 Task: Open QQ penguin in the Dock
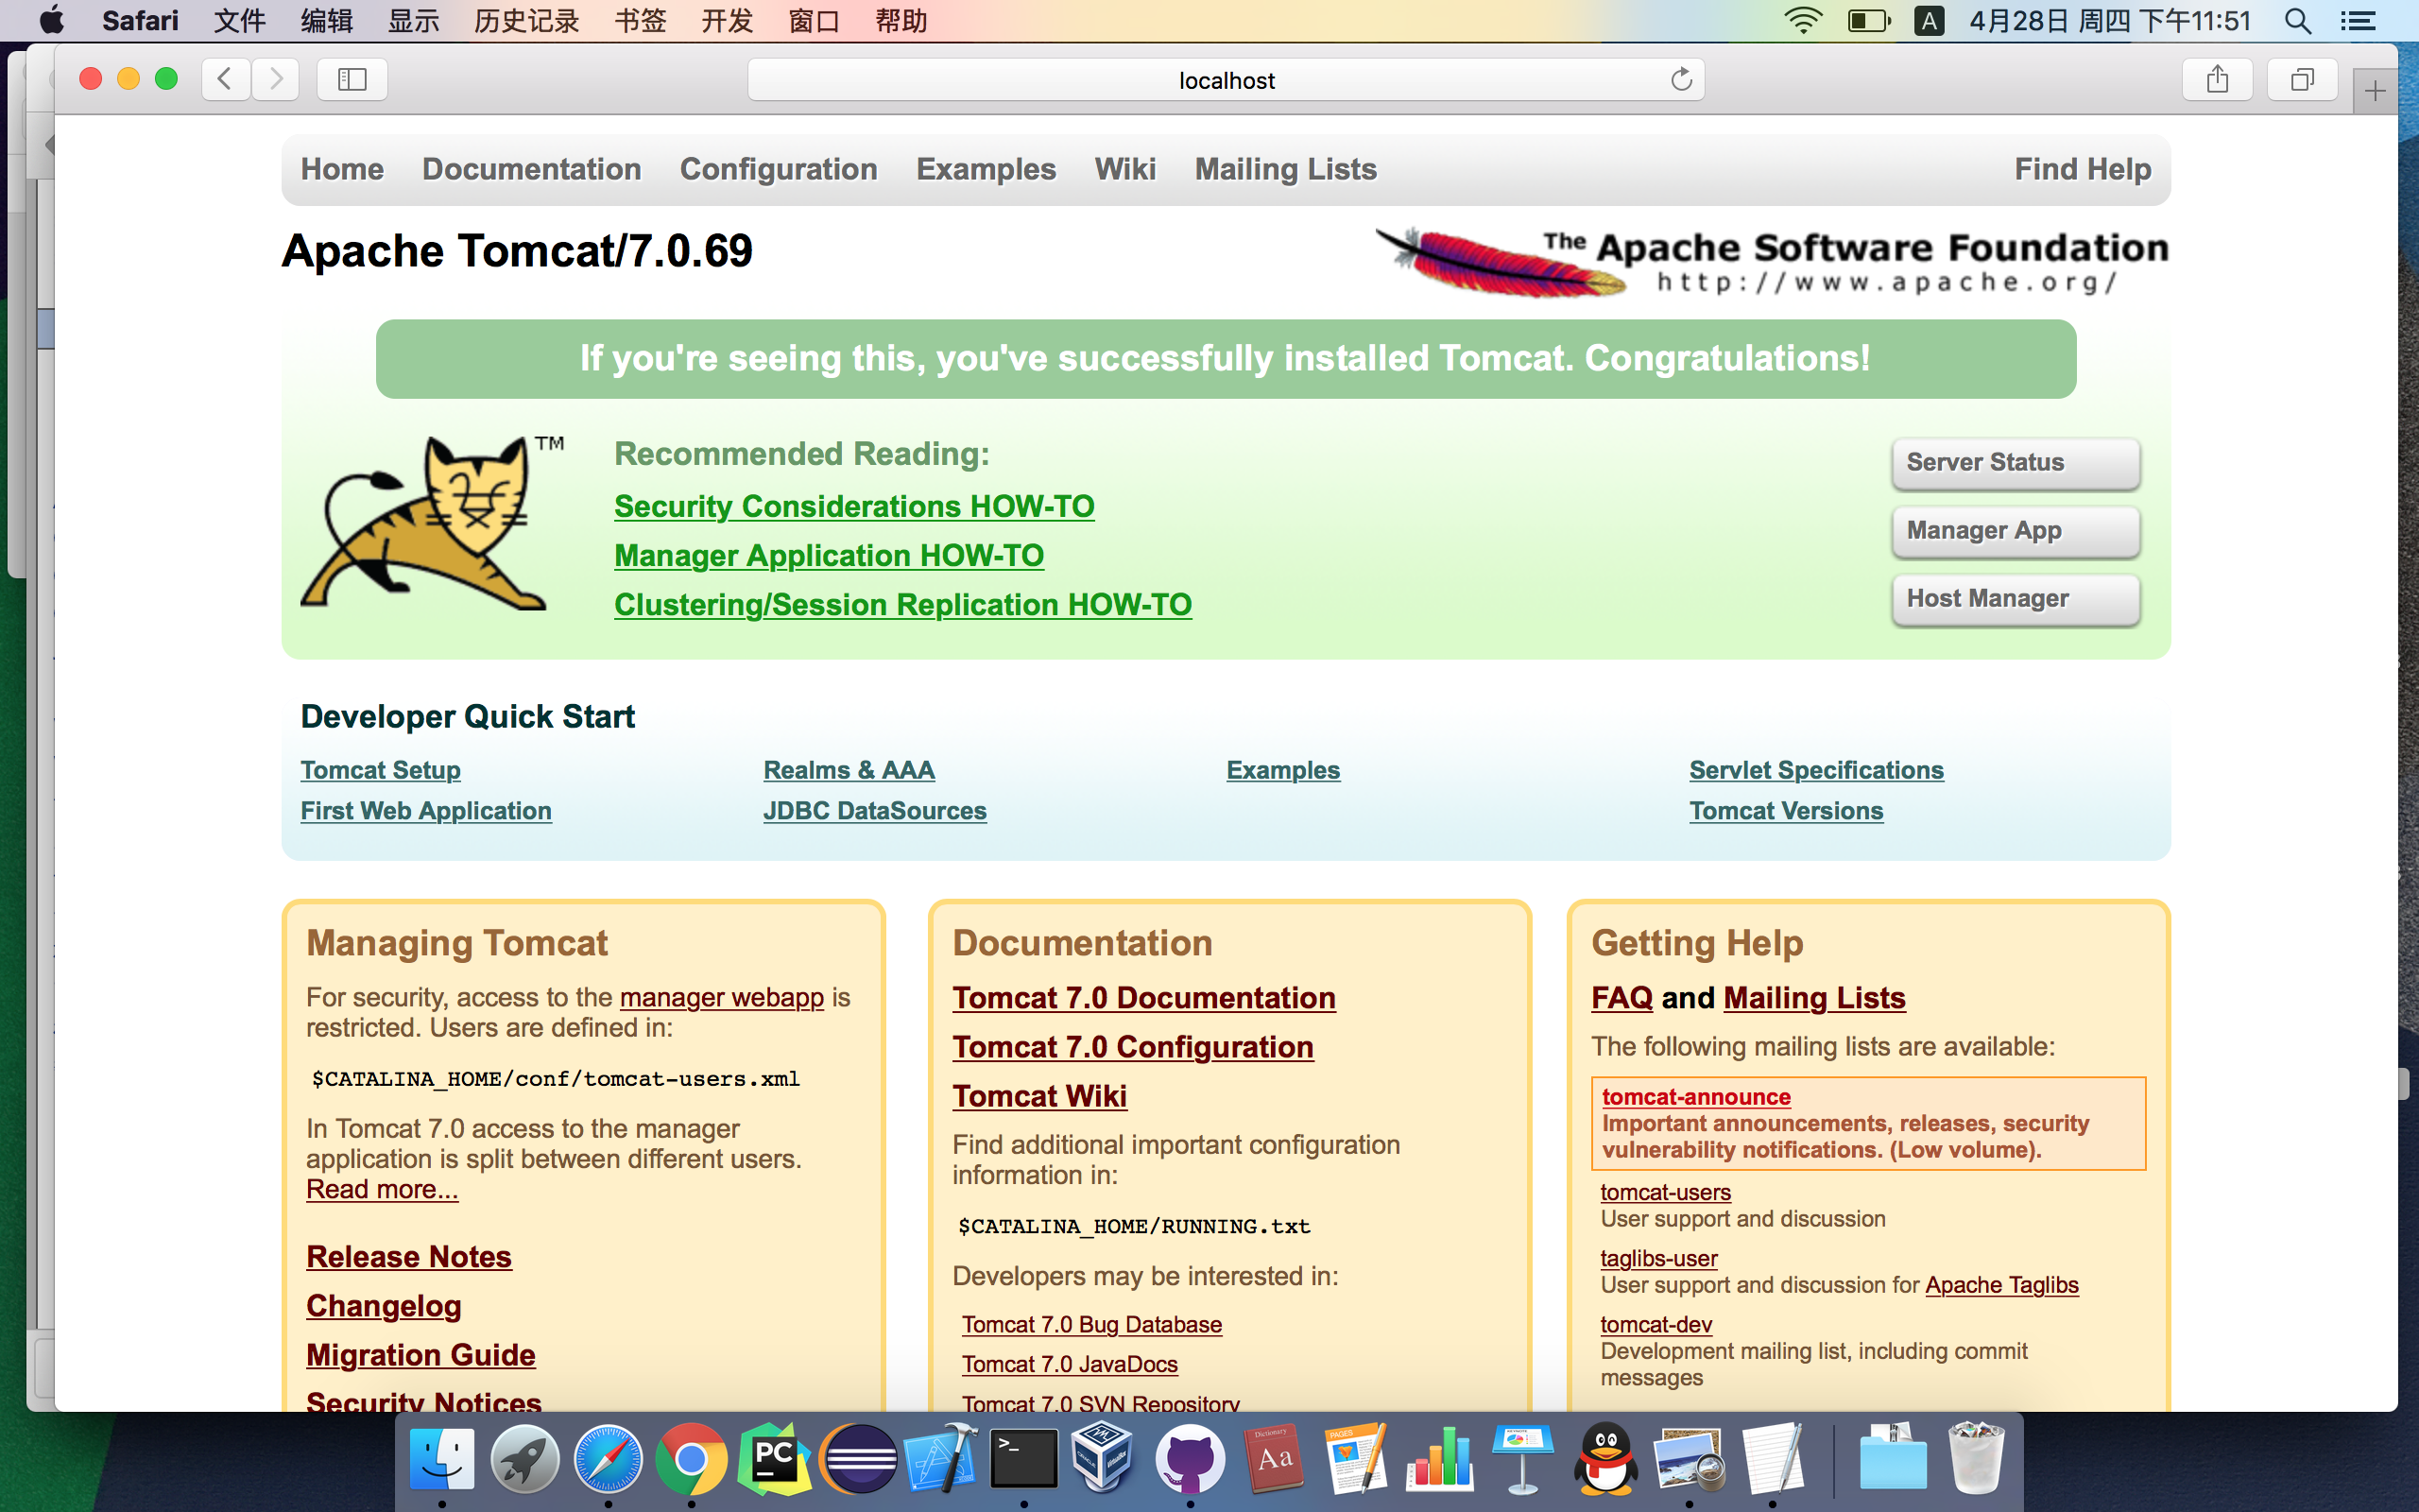[1606, 1459]
